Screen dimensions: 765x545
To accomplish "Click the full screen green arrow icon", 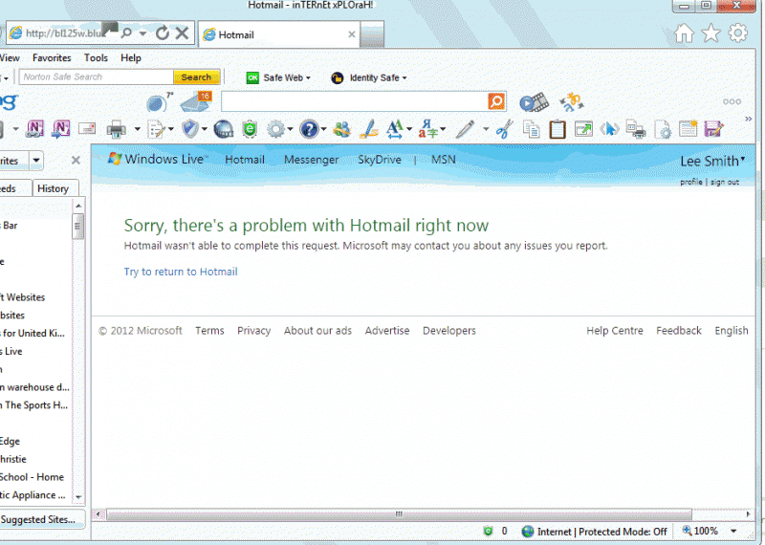I will coord(583,130).
